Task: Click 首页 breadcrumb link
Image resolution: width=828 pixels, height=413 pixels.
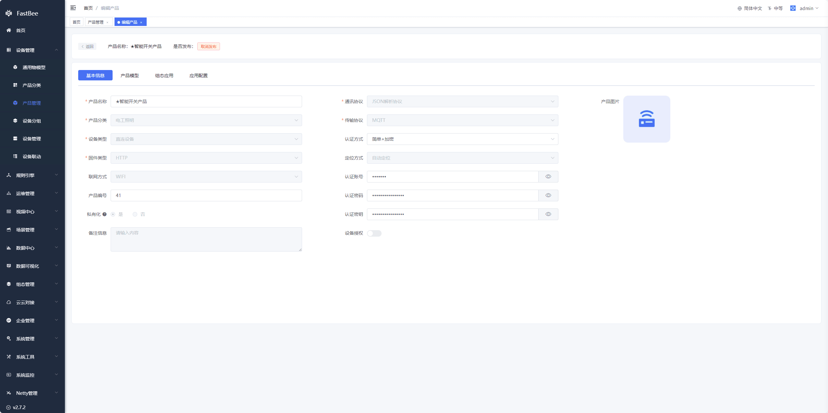Action: pos(88,8)
